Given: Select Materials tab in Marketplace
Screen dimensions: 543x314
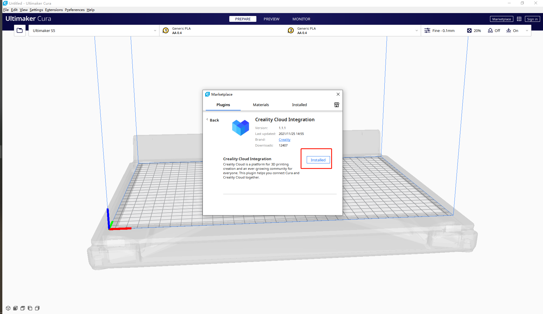Looking at the screenshot, I should (x=261, y=105).
